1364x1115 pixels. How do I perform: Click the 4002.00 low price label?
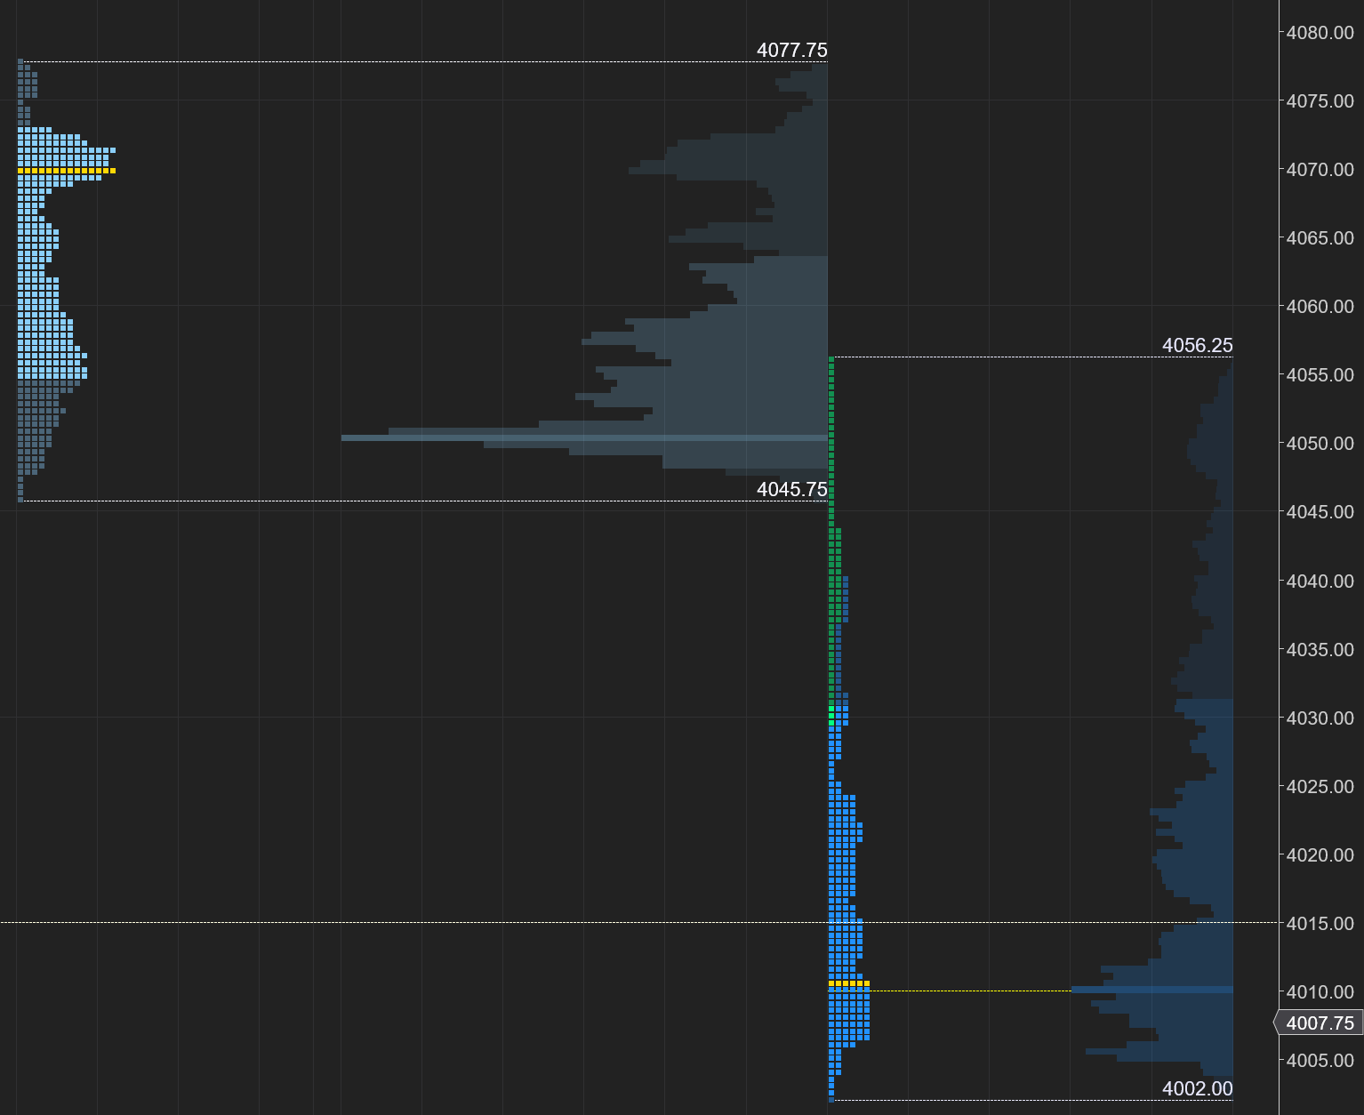[x=1197, y=1089]
